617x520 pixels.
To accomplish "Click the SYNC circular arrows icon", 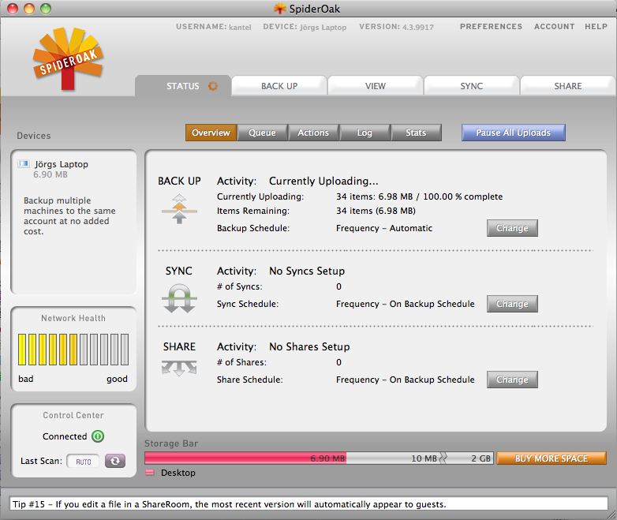I will point(179,298).
